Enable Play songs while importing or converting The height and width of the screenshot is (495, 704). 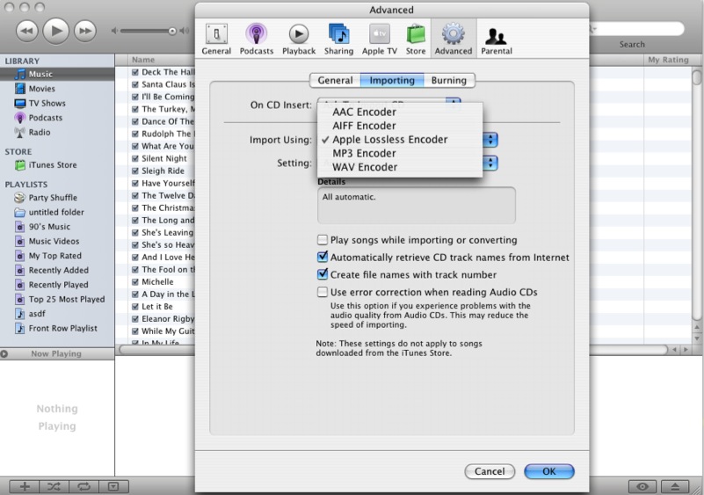[323, 240]
